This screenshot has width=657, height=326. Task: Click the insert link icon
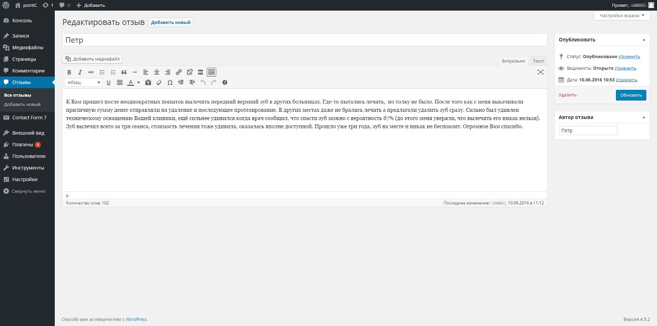click(x=179, y=72)
